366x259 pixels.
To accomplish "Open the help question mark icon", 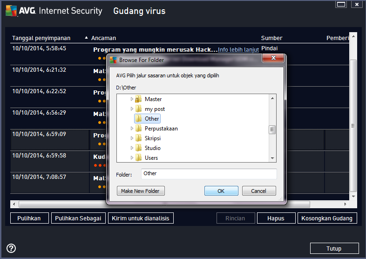I will click(x=11, y=248).
